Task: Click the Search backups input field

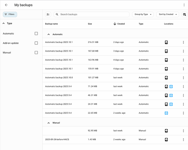Action: click(93, 14)
